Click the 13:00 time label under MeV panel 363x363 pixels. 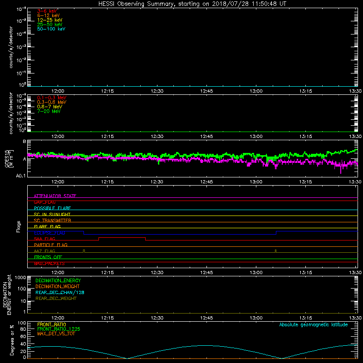[256, 137]
